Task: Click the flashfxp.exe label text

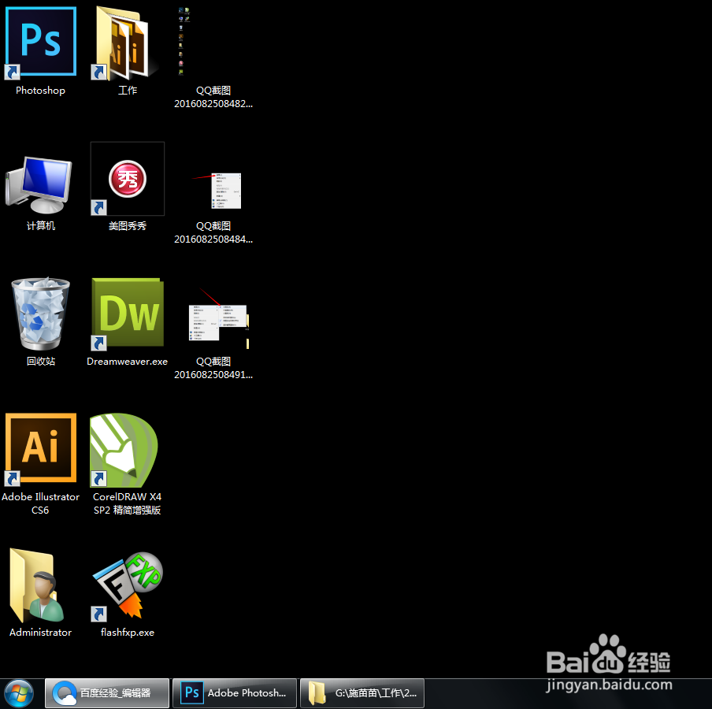Action: point(128,633)
